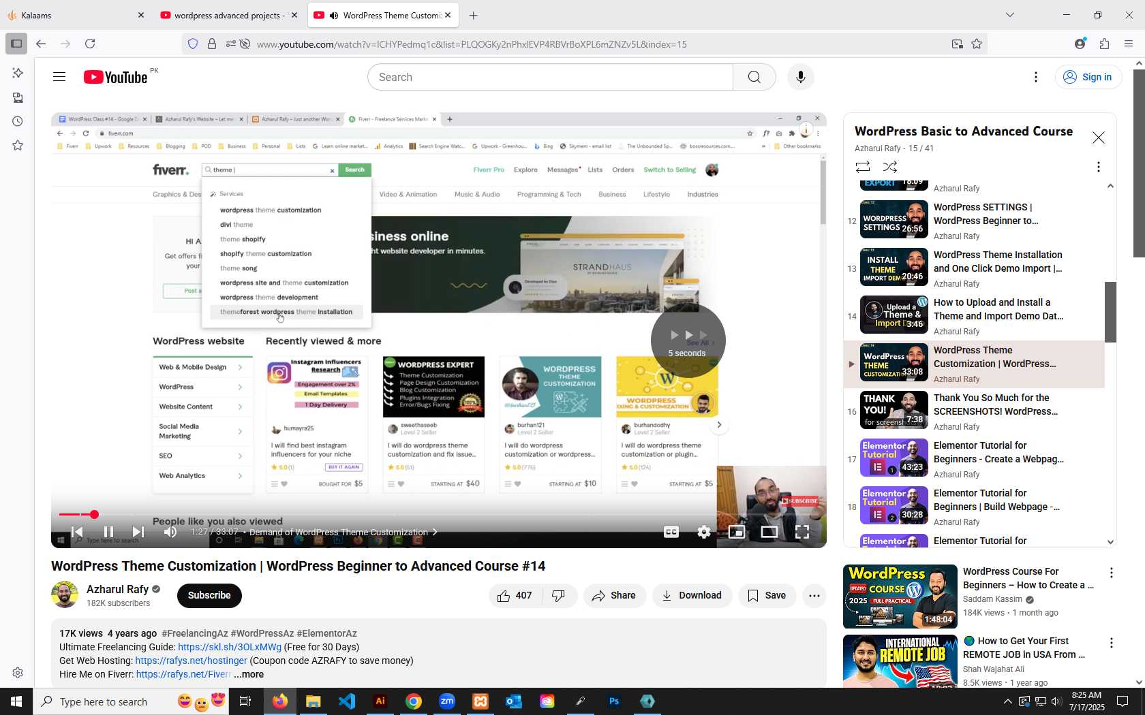The width and height of the screenshot is (1145, 715).
Task: Play Thank You So Much playlist video
Action: 975,412
